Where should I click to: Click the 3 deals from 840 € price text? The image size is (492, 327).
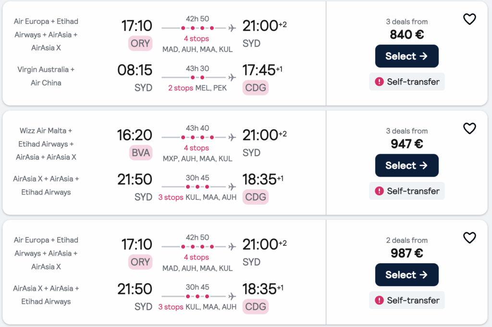(x=406, y=29)
